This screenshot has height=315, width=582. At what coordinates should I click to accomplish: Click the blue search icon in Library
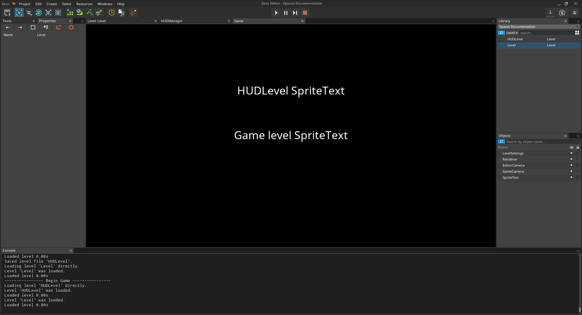pyautogui.click(x=501, y=33)
